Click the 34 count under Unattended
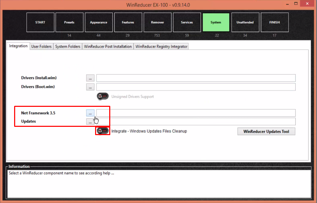Screen dimensions: 317x203 pos(245,35)
